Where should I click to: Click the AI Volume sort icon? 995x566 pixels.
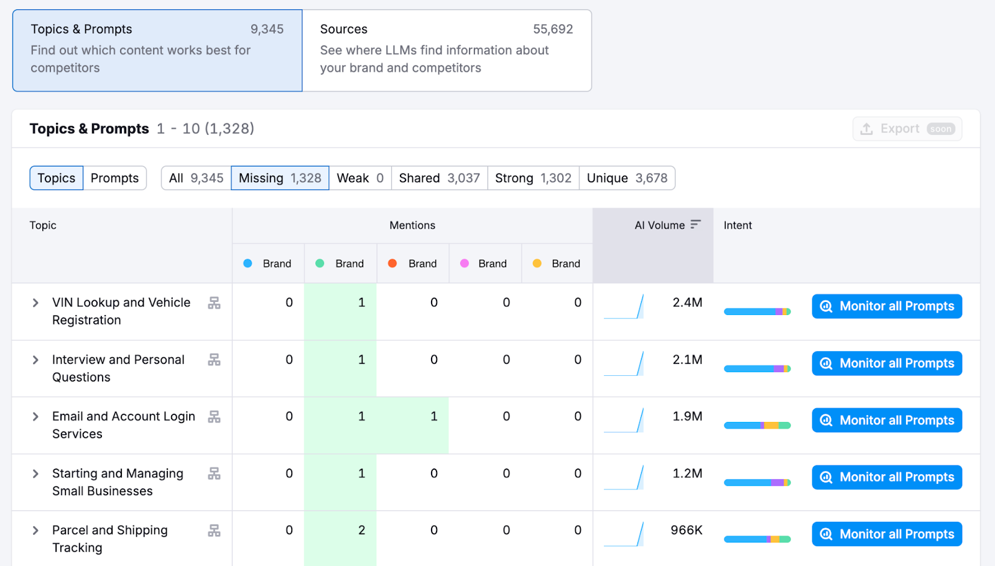695,224
